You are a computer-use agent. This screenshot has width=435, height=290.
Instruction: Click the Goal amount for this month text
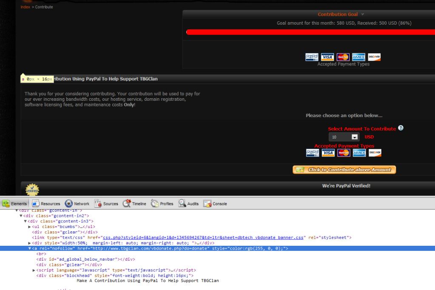[x=344, y=23]
